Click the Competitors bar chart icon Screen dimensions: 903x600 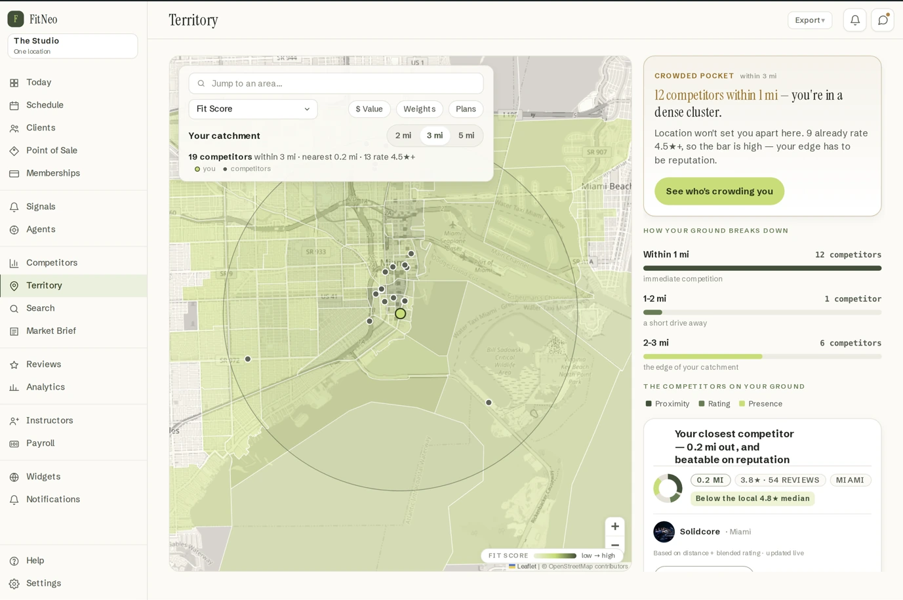click(14, 264)
